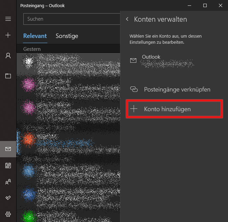
Task: Close the Outlook window
Action: 221,5
